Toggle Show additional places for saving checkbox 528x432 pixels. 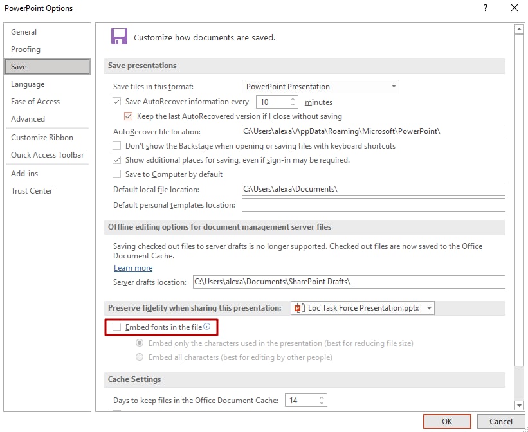pyautogui.click(x=116, y=160)
